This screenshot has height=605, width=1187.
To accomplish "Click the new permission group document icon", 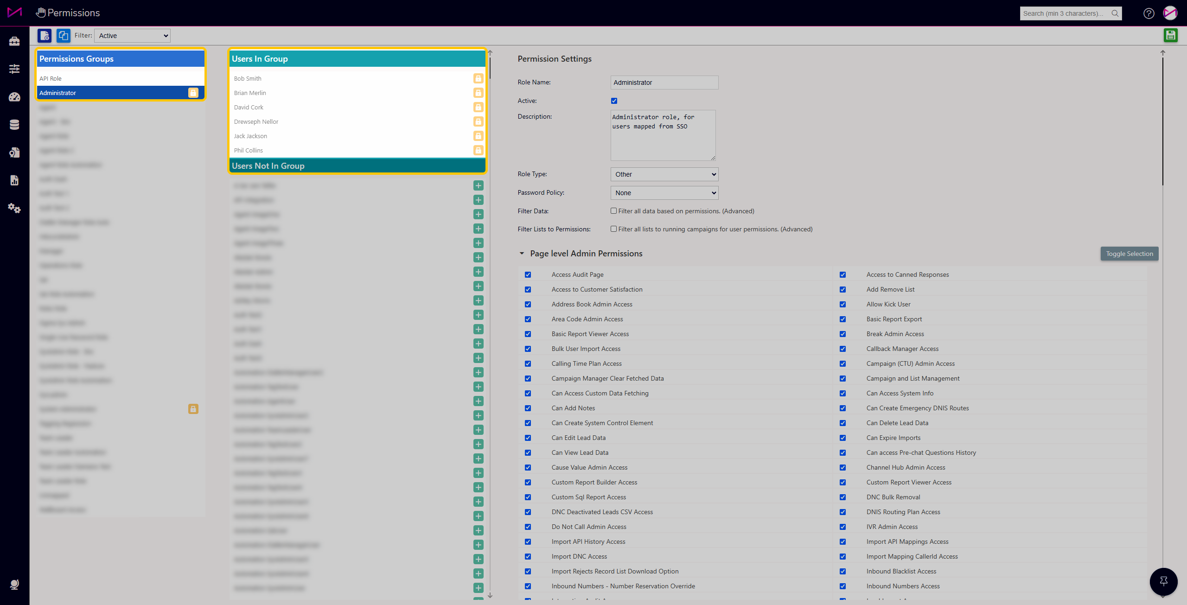I will (x=45, y=35).
